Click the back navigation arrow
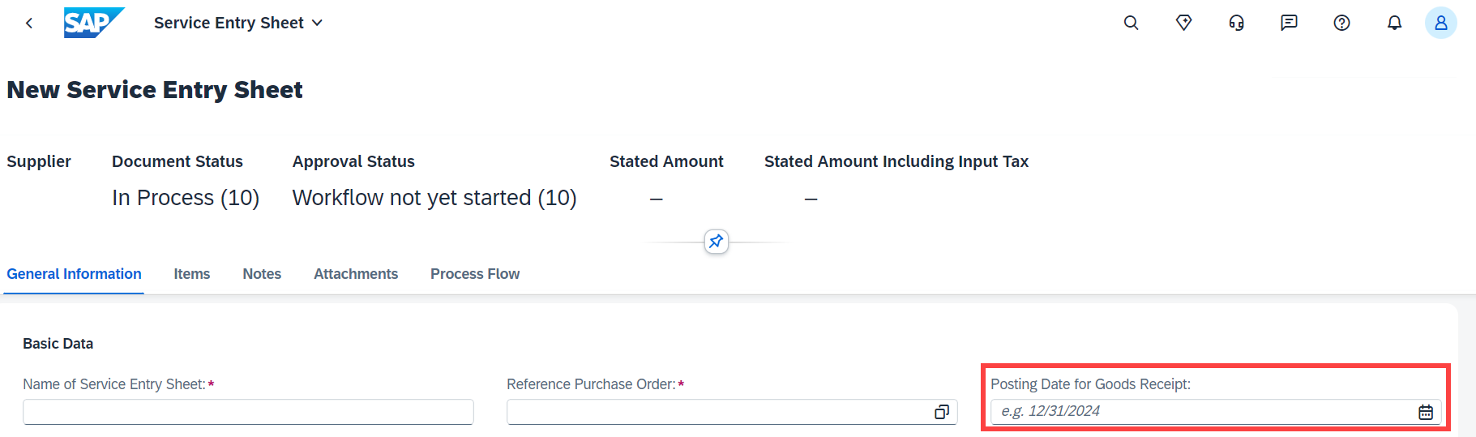 [x=29, y=23]
